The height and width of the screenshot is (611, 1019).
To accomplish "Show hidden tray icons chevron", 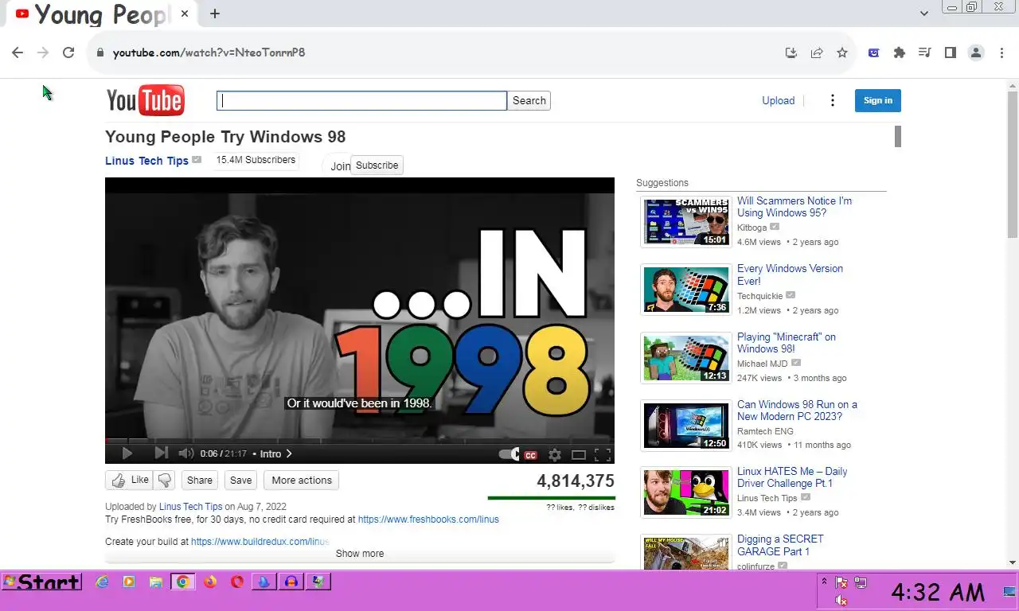I will tap(824, 582).
